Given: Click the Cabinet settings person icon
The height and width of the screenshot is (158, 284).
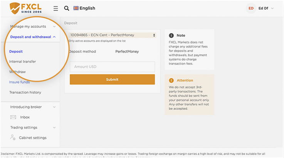Looking at the screenshot, I should click(13, 137).
